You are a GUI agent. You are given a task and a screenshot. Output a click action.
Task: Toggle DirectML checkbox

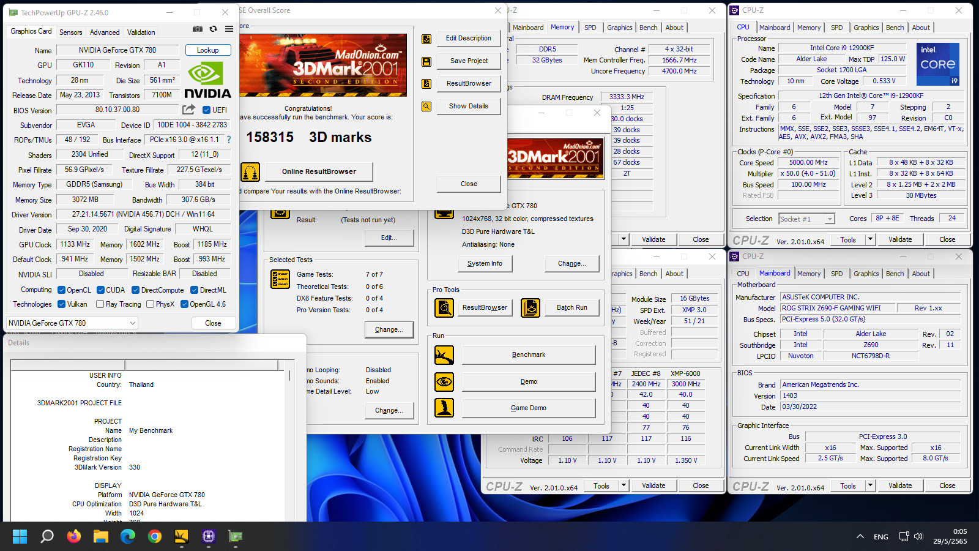pos(194,290)
